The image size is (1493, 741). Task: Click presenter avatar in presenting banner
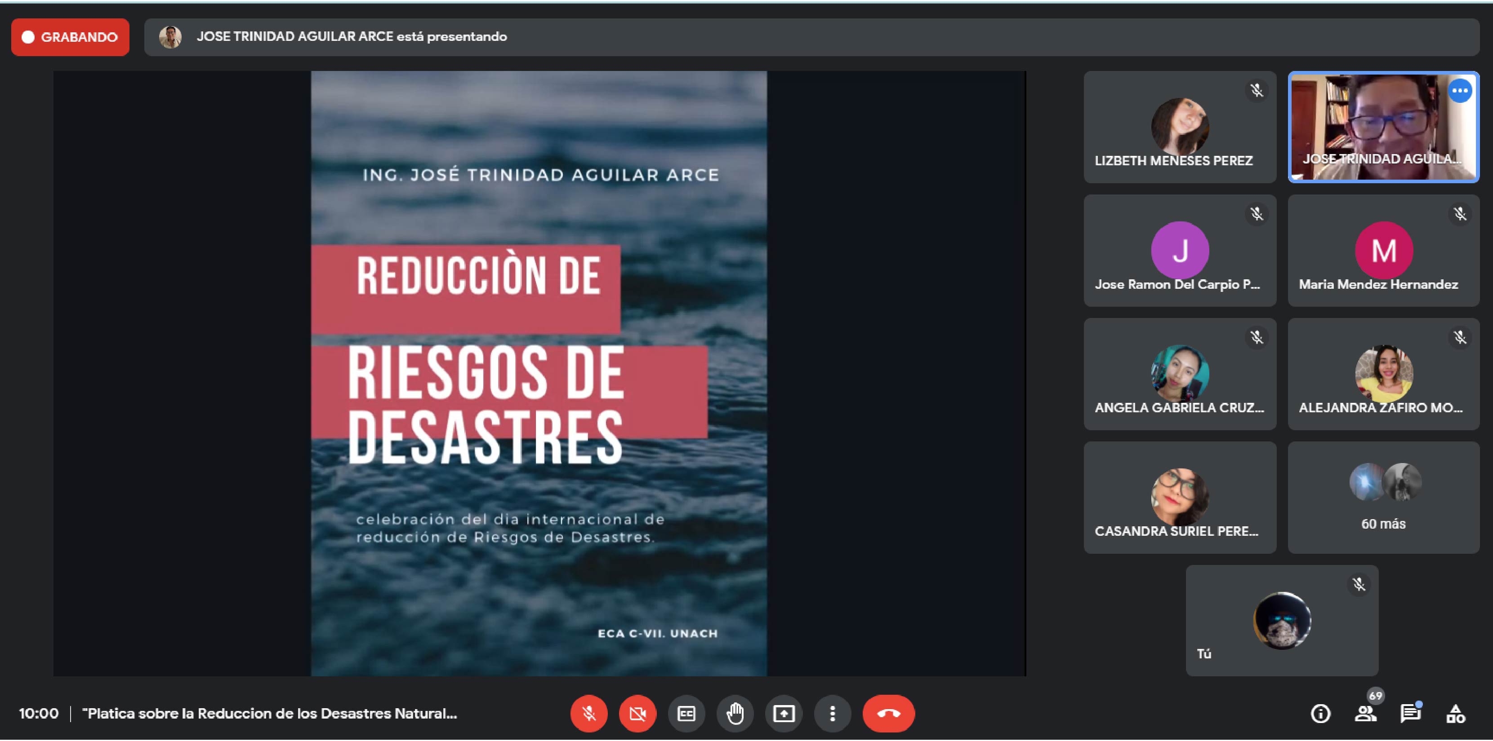tap(170, 37)
